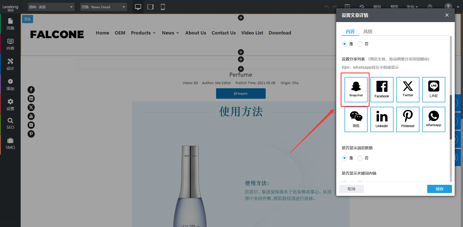Switch to the 内容 tab
Viewport: 463px width, 227px height.
[x=350, y=31]
